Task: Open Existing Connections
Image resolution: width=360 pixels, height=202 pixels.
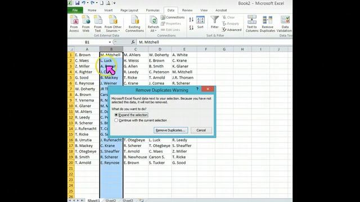Action: [x=134, y=24]
